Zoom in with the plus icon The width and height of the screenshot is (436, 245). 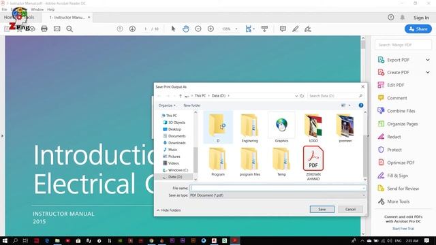211,29
